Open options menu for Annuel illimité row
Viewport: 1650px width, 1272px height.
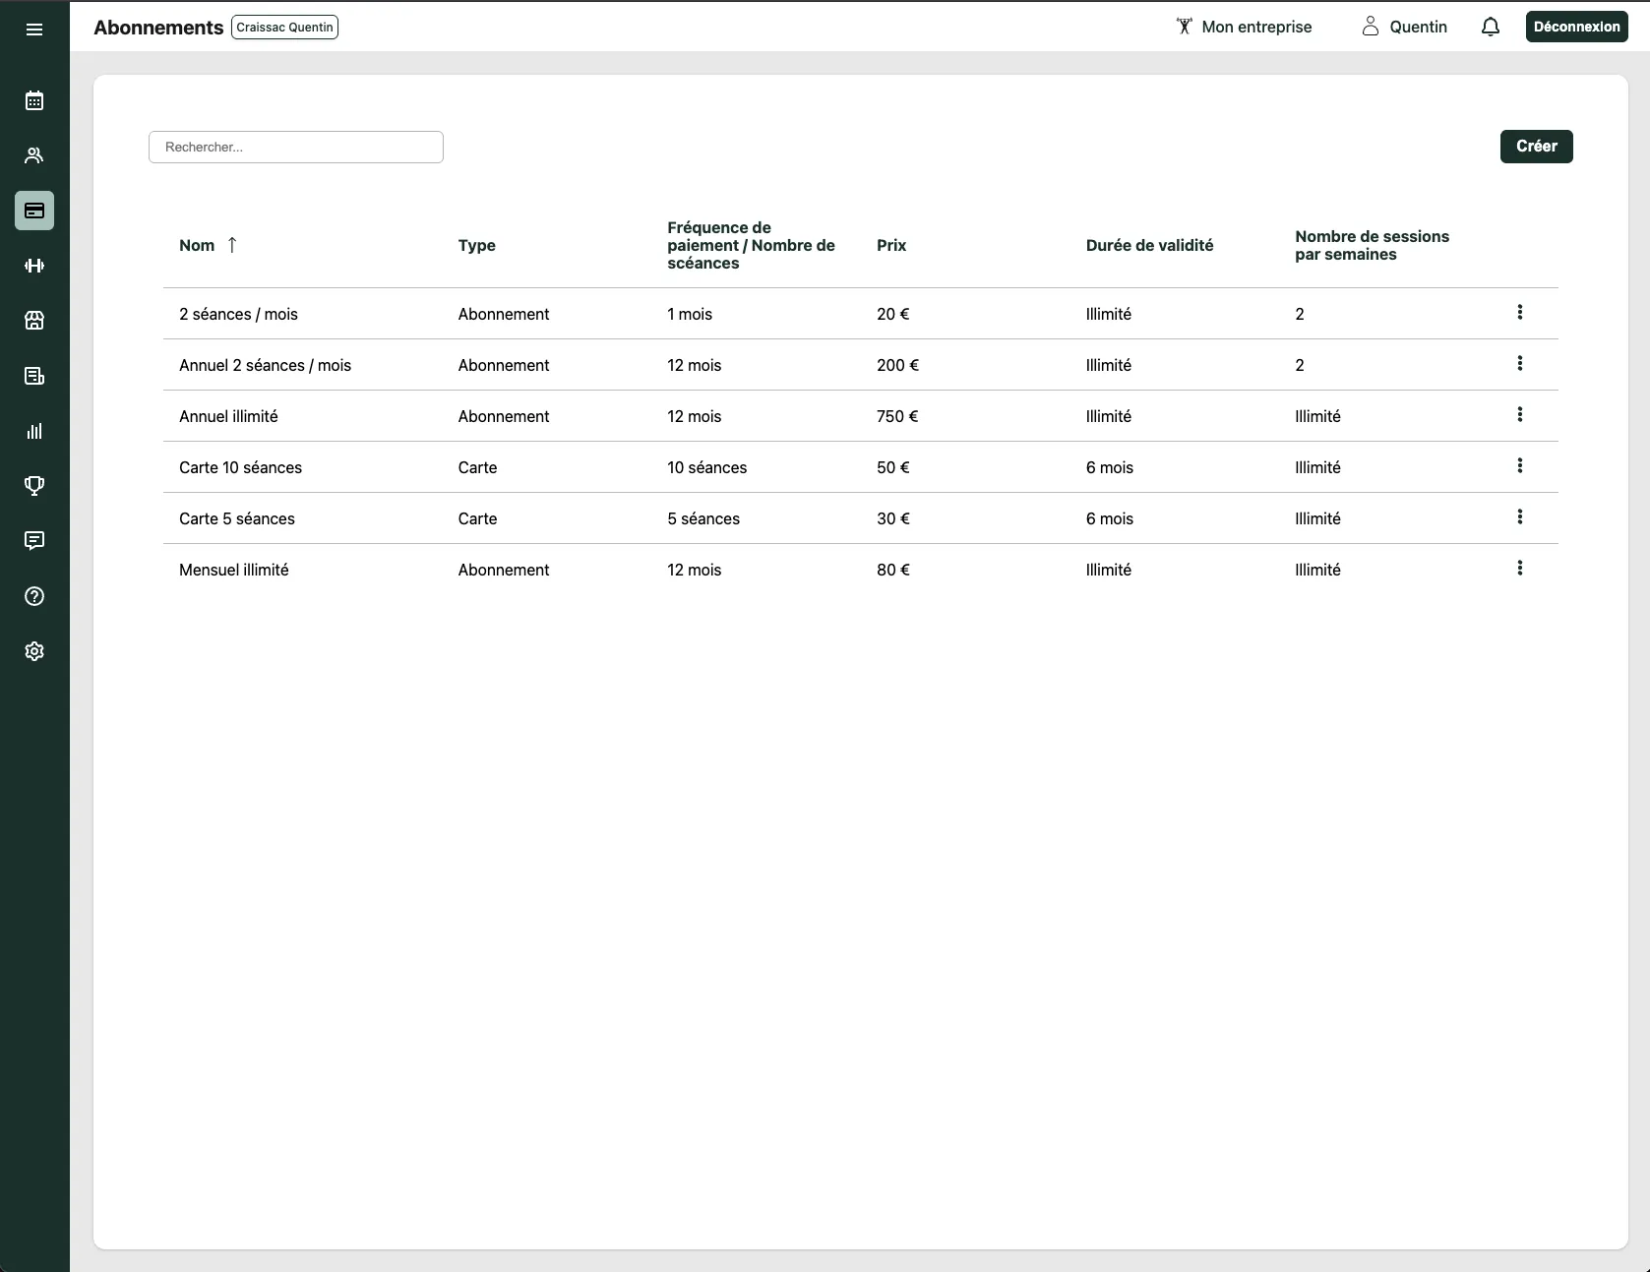coord(1519,415)
